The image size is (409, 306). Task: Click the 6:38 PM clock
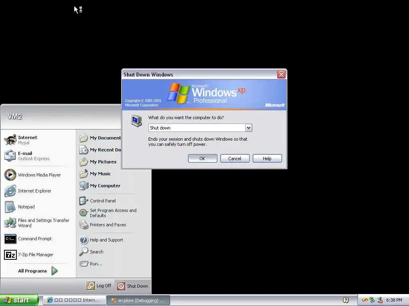(x=394, y=300)
